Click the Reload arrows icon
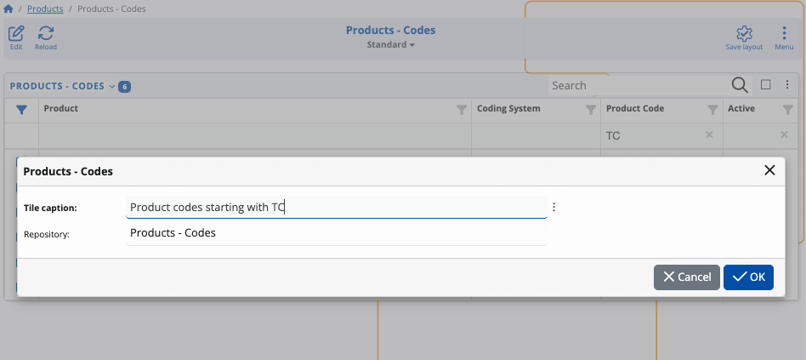Screen dimensions: 806x360 [46, 34]
